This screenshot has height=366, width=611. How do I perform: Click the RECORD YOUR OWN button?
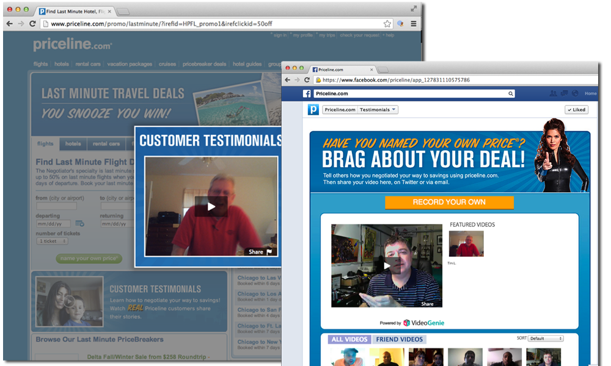(449, 203)
